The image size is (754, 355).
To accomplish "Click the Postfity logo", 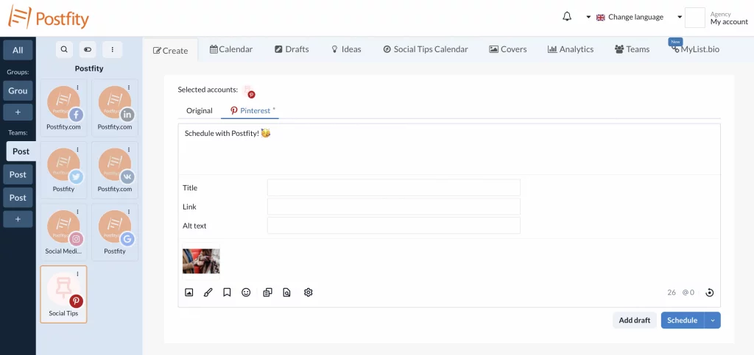I will point(48,18).
